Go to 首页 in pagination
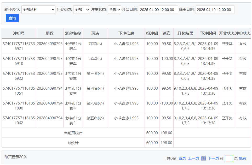This screenshot has height=165, width=252. (182, 158)
